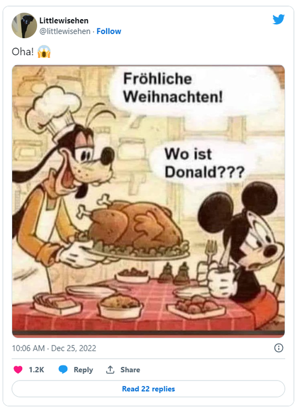
Task: Click the Share label
Action: coord(130,370)
